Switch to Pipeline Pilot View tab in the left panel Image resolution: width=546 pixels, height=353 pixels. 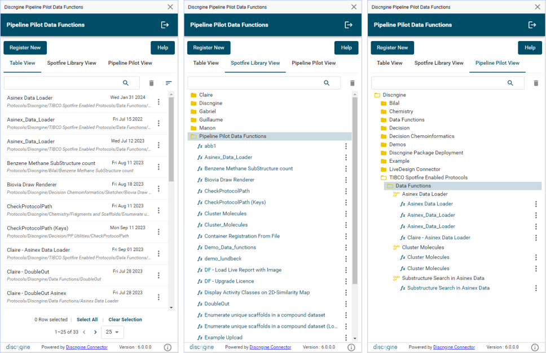(130, 63)
